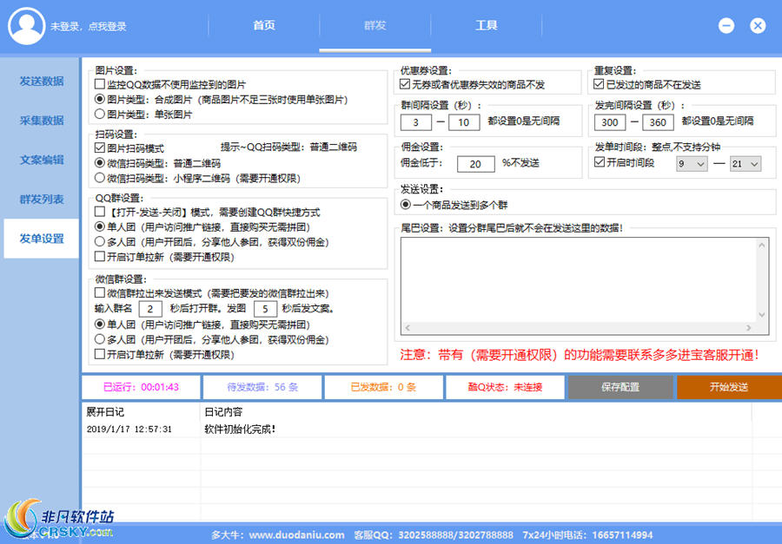Open 文案编辑 from the sidebar
Viewport: 782px width, 544px height.
coord(42,161)
